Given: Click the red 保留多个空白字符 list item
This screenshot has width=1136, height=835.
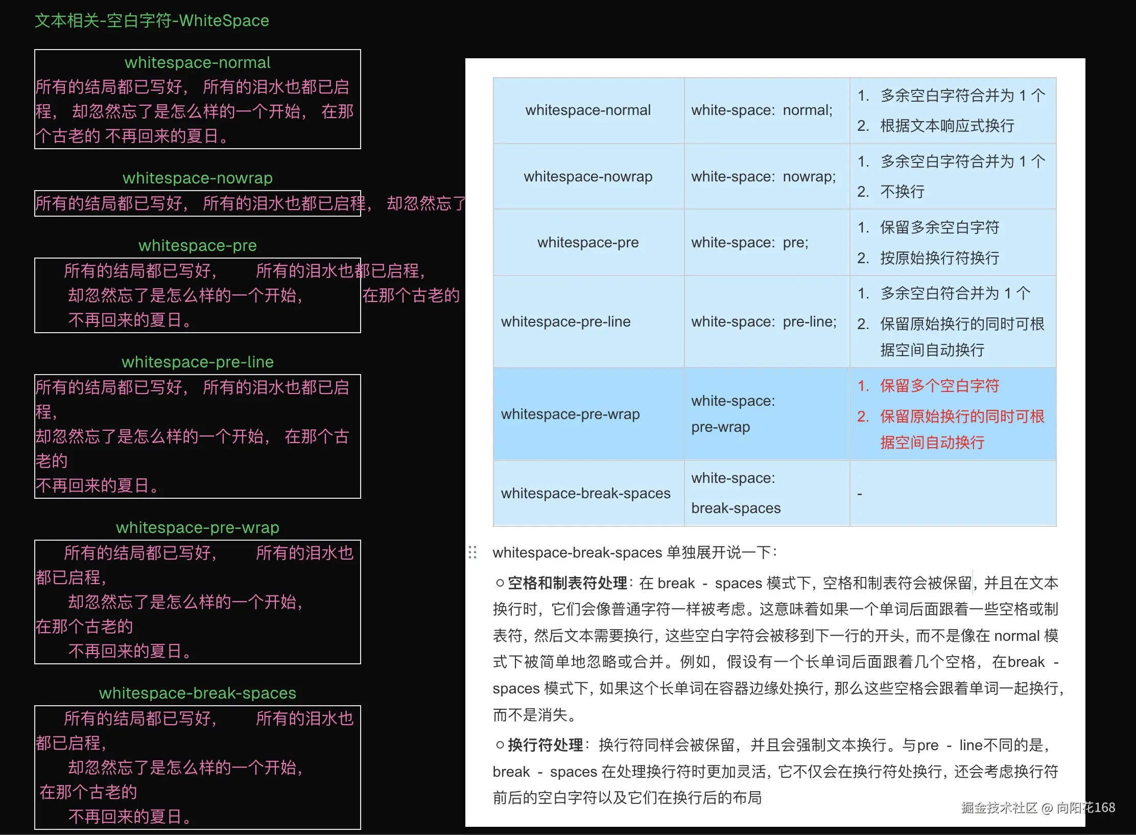Looking at the screenshot, I should coord(939,386).
